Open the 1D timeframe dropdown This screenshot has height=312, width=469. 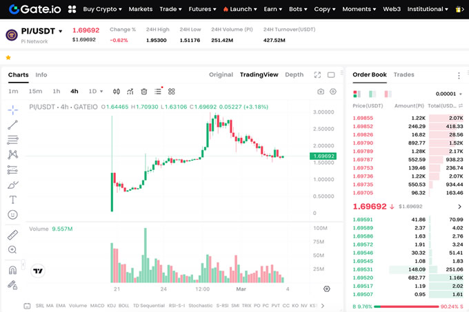tap(96, 92)
